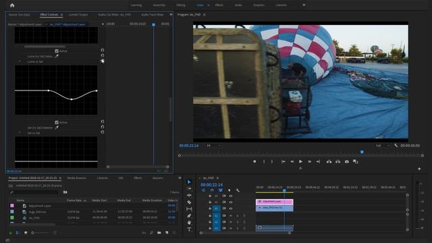Add marker in Program monitor

coord(254,162)
